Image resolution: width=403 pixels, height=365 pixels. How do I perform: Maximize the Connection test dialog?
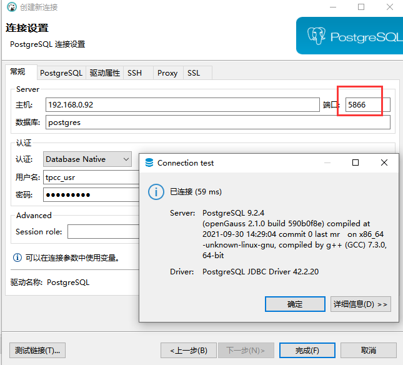[356, 162]
